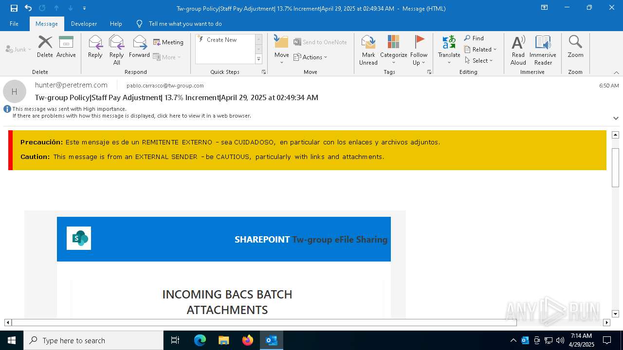This screenshot has height=350, width=623.
Task: Expand the Quick Steps gallery
Action: point(258,59)
